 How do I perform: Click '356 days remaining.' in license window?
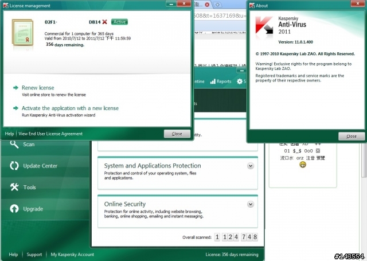coord(65,45)
